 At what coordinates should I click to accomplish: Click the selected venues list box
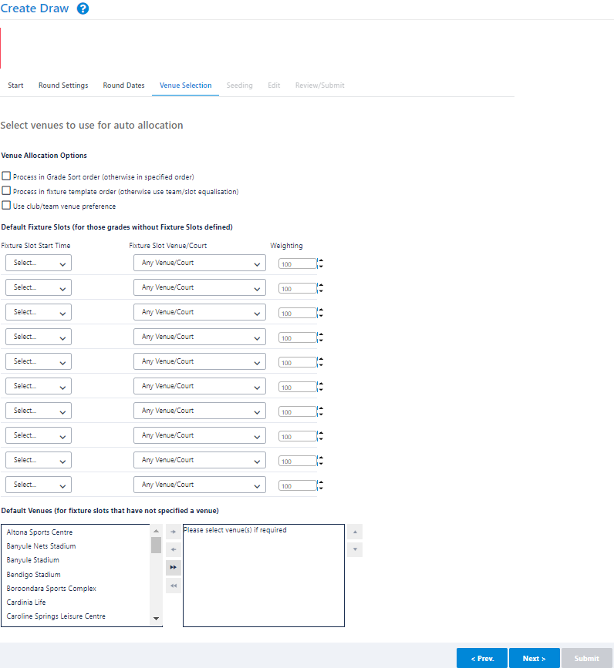[264, 576]
